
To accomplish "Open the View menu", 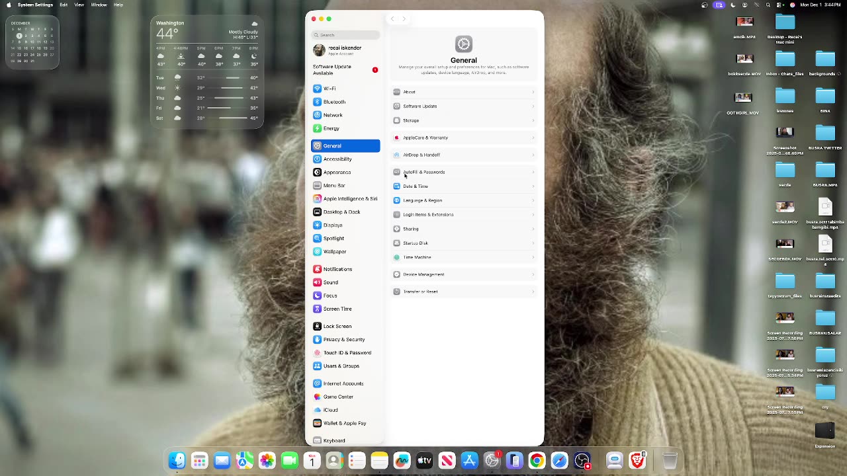I will click(79, 5).
